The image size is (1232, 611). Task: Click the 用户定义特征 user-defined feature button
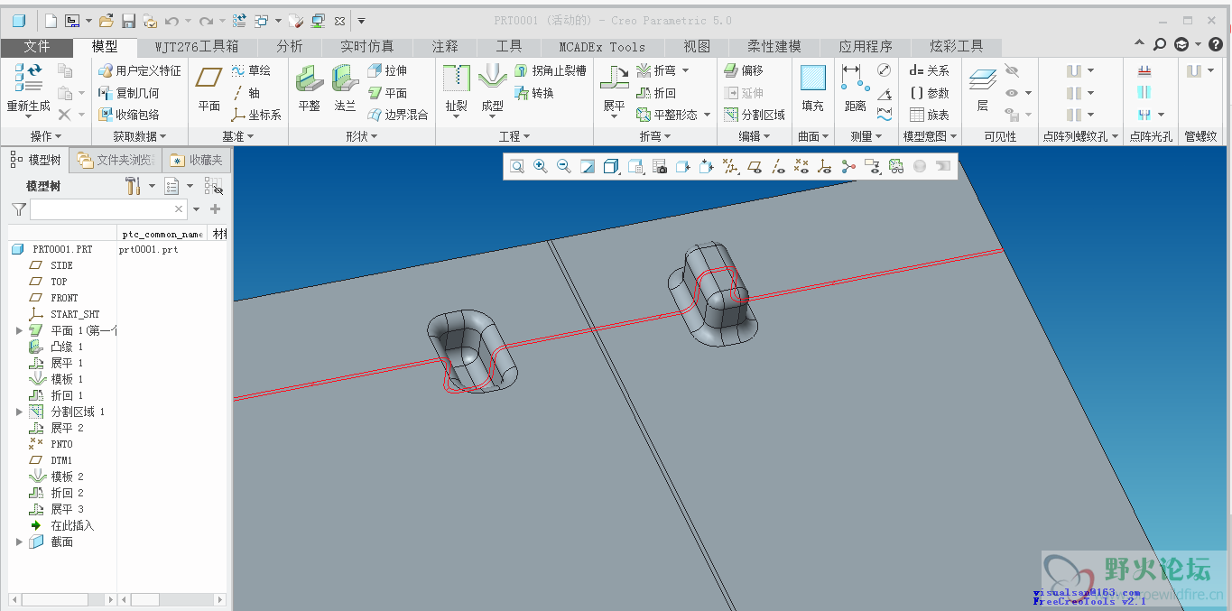(140, 70)
